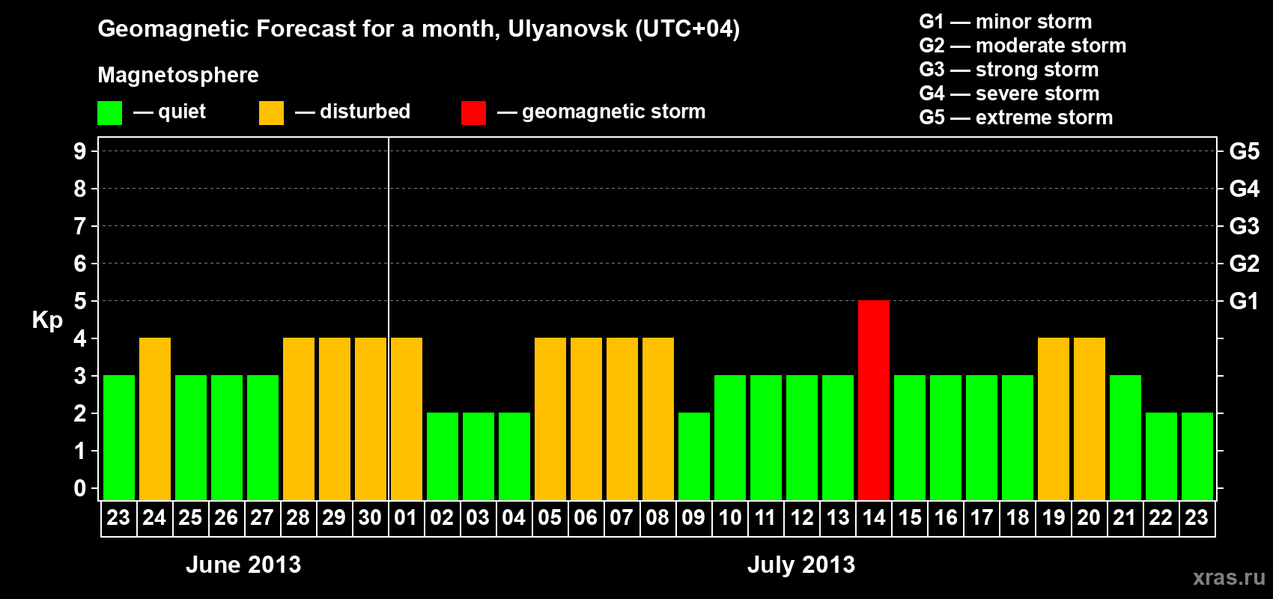Click the date label 06 on the axis
Viewport: 1273px width, 599px height.
(586, 517)
